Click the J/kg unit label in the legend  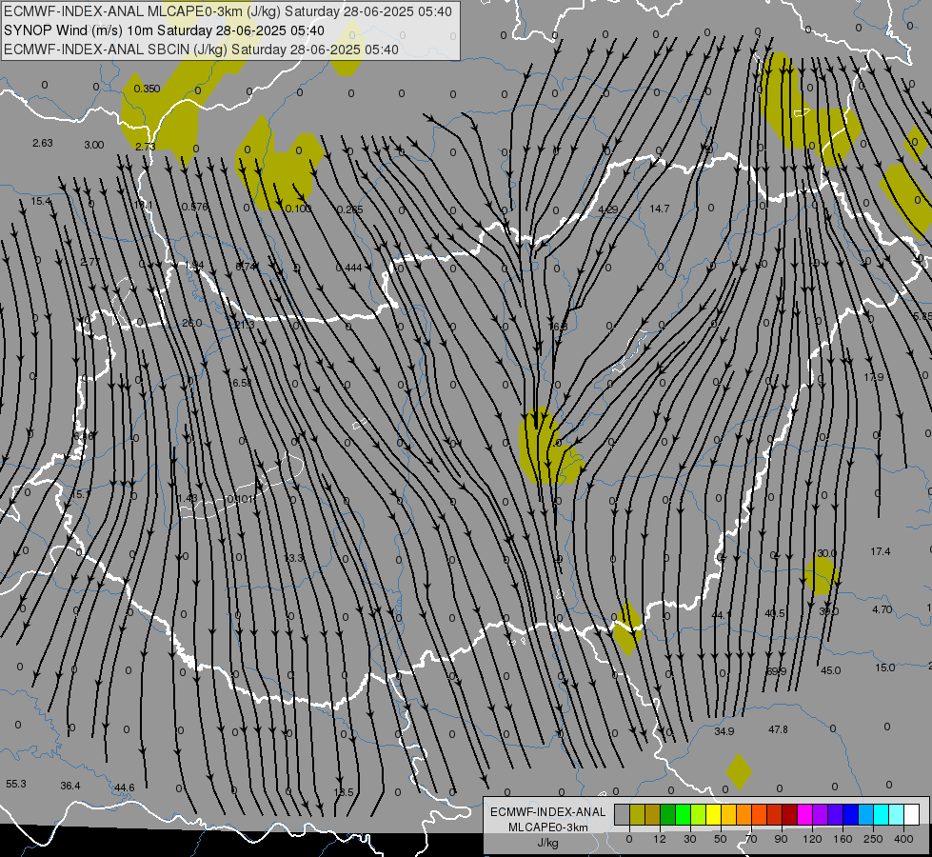click(x=548, y=843)
